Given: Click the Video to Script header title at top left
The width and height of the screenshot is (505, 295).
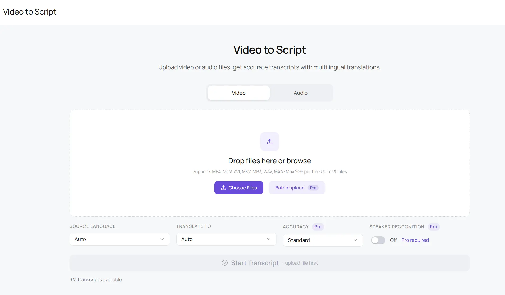Looking at the screenshot, I should point(30,12).
